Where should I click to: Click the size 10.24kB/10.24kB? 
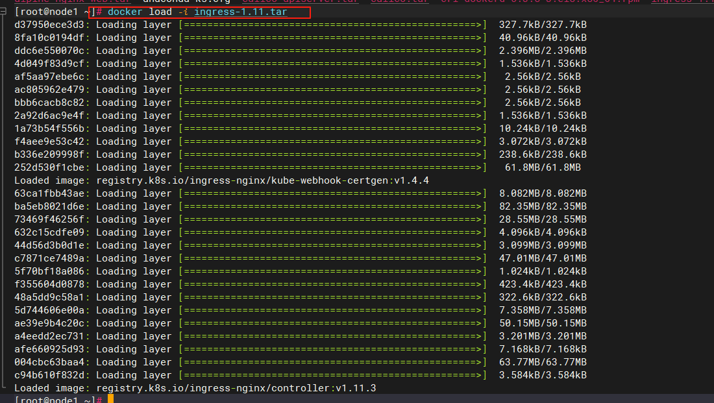543,128
